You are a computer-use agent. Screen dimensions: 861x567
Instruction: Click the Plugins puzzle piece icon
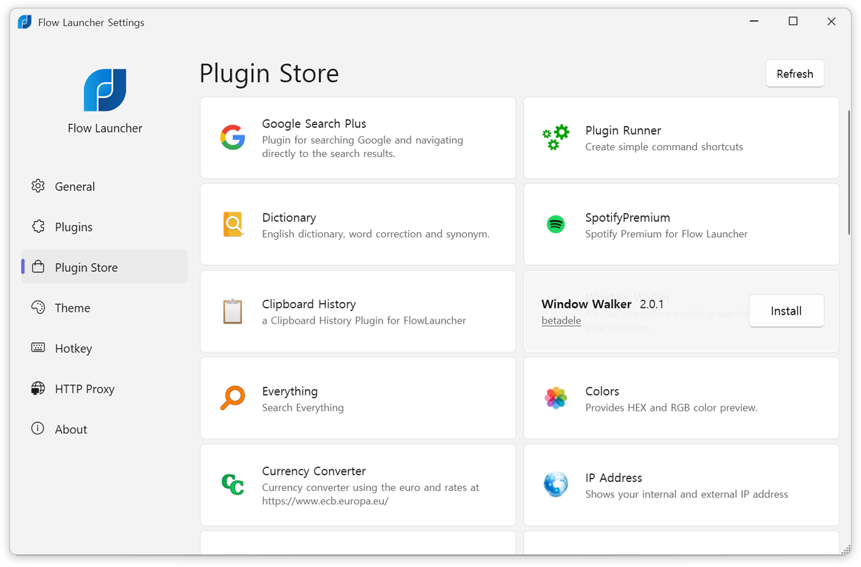(x=38, y=227)
